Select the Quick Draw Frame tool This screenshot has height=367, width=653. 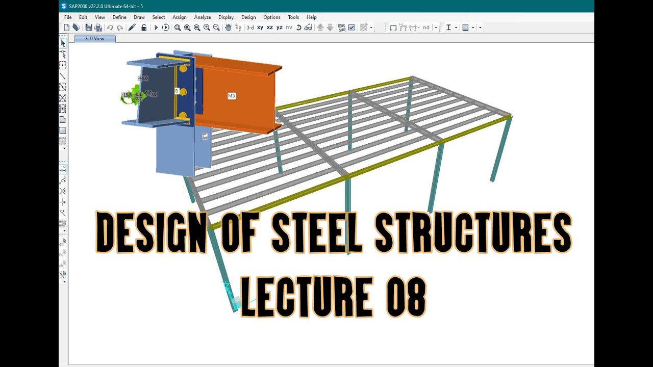click(63, 87)
